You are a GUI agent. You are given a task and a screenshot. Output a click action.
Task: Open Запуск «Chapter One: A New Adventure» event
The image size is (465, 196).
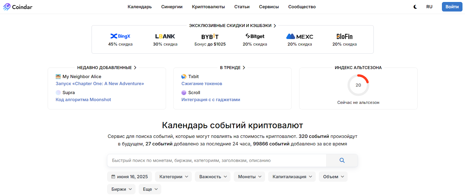tap(100, 84)
